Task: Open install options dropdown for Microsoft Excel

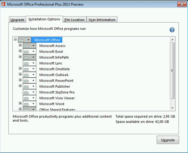Action: tap(33, 52)
